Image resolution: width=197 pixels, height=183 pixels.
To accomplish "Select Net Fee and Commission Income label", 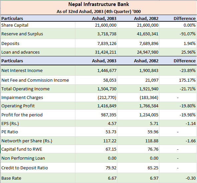I will tap(35, 80).
